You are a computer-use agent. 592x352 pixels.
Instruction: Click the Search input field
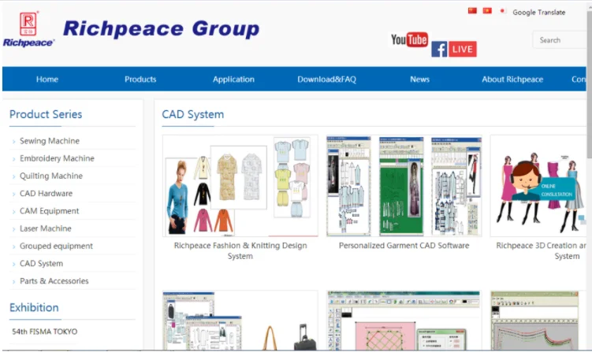coord(560,40)
